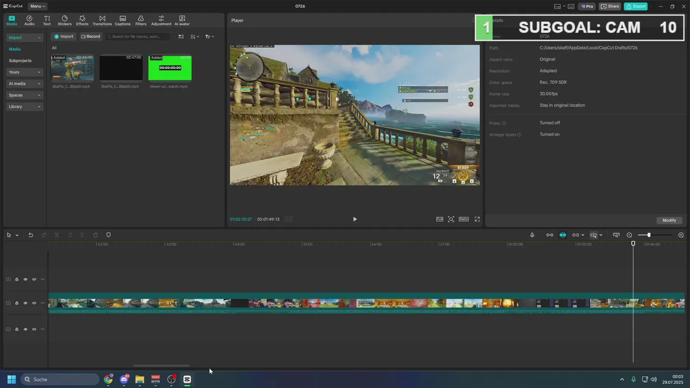Click the marker shield icon
Viewport: 690px width, 388px height.
pyautogui.click(x=108, y=235)
